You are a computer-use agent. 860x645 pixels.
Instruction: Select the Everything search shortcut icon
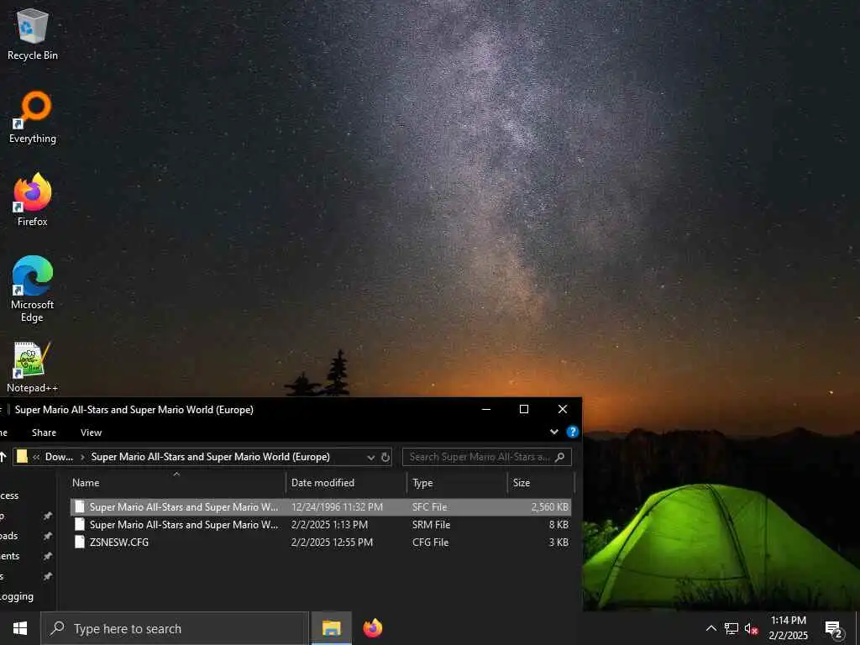[x=33, y=117]
